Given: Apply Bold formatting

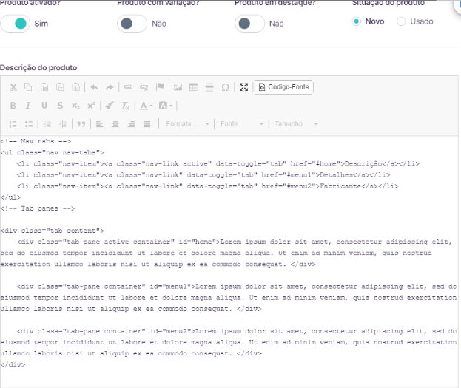Looking at the screenshot, I should [x=13, y=106].
